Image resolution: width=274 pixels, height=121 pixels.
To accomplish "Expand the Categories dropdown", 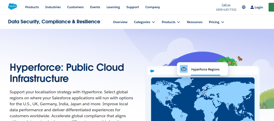I will click(x=144, y=22).
